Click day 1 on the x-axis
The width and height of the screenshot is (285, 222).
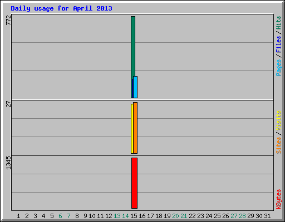point(18,216)
